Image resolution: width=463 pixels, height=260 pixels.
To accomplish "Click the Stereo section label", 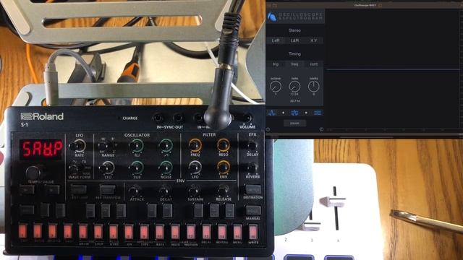I will [294, 30].
